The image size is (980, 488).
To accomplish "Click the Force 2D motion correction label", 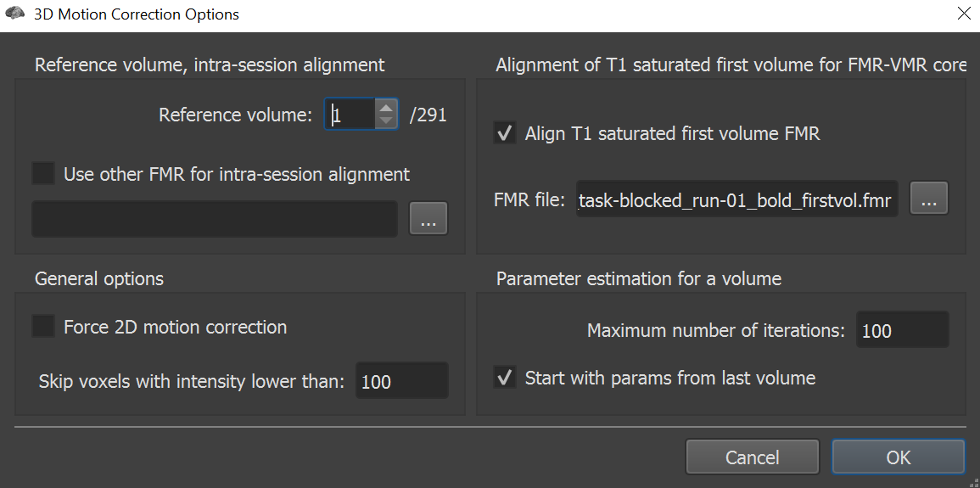I will [x=175, y=327].
